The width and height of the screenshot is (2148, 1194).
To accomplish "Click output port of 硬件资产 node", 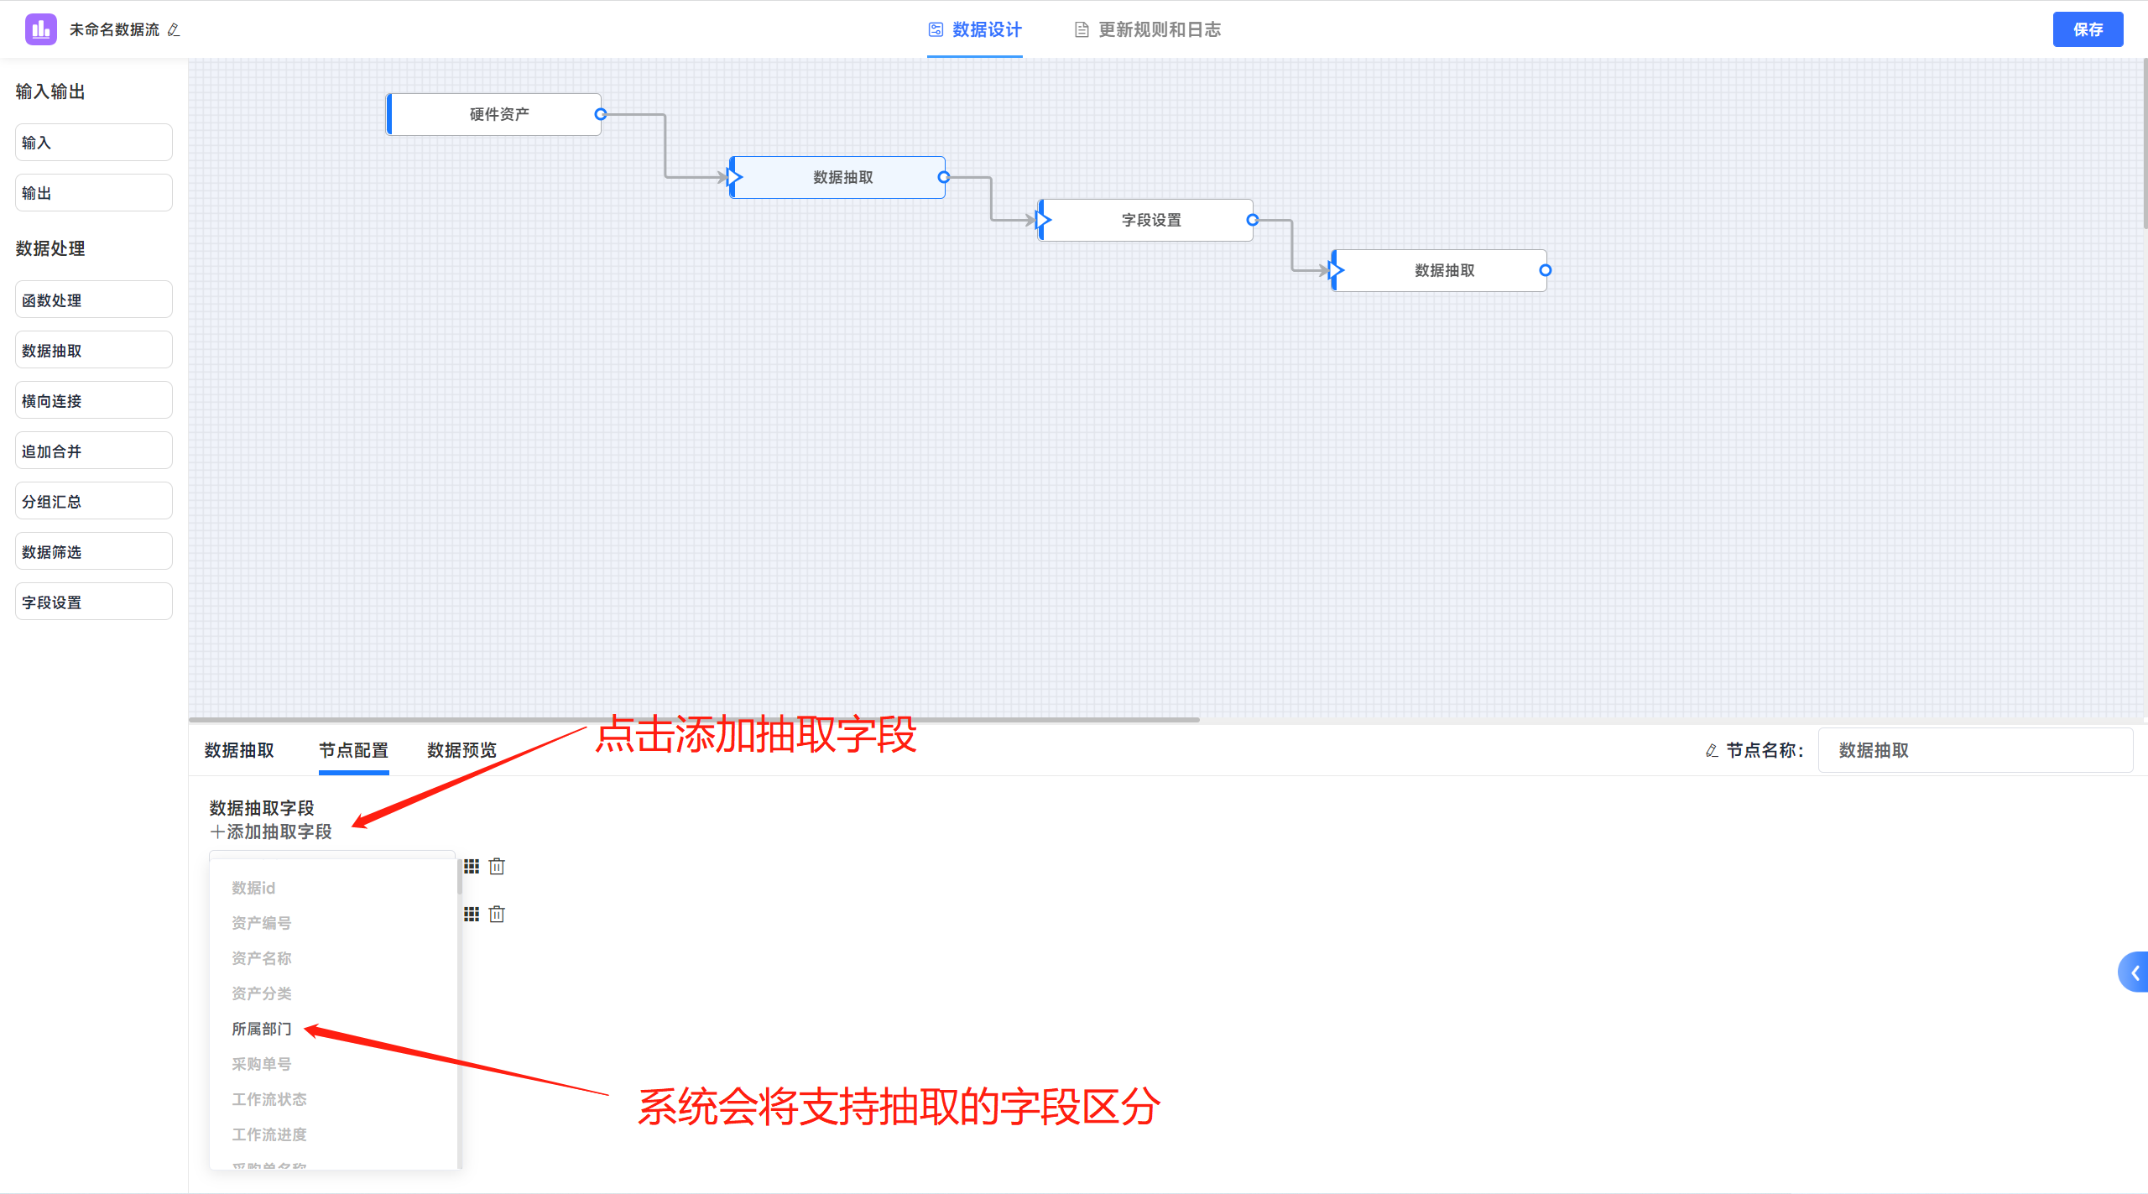I will click(x=600, y=114).
